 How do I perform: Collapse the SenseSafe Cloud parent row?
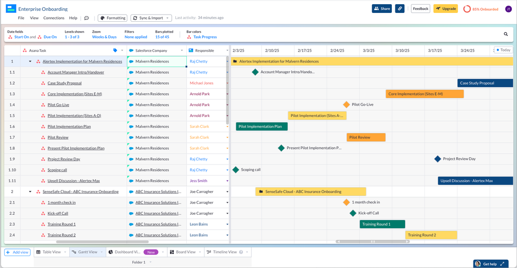[x=30, y=191]
